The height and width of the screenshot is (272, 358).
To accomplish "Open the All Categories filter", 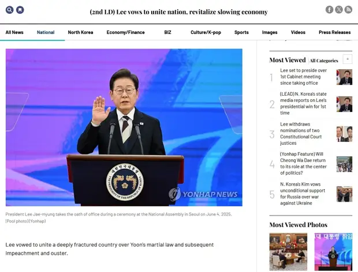I will tap(324, 61).
